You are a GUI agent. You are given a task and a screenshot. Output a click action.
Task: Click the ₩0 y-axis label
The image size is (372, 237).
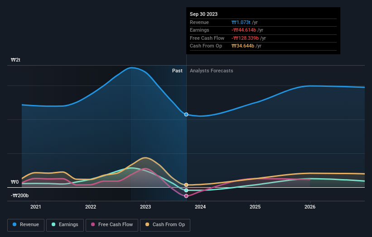[14, 182]
